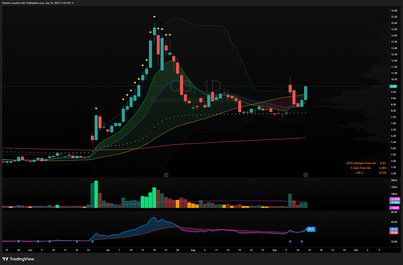This screenshot has height=265, width=403.
Task: Click the Aug label on the date axis
Action: (x=193, y=250)
